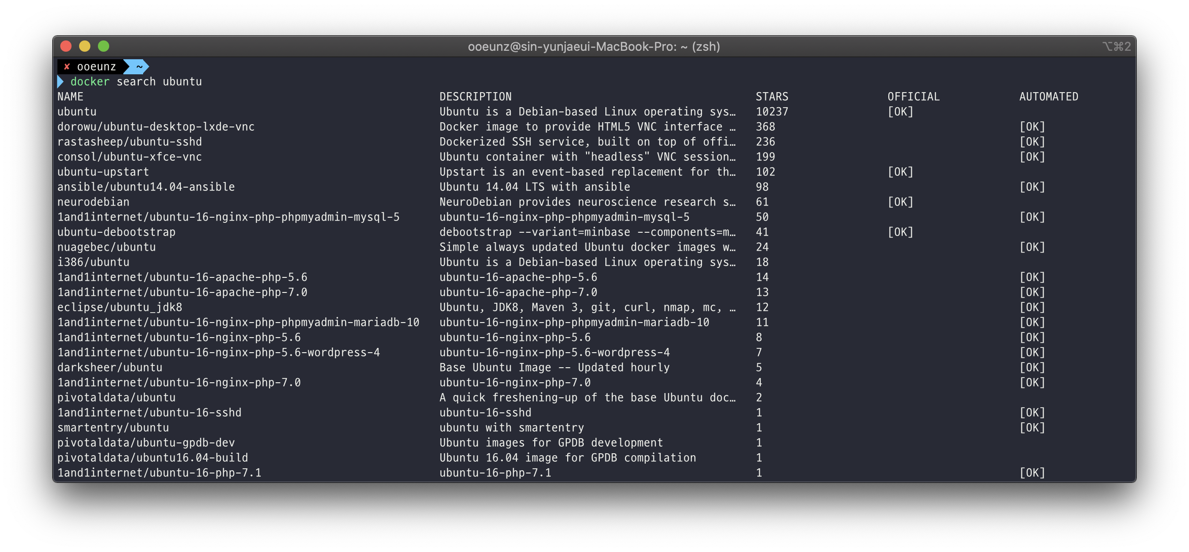Click the AUTOMATED column header
The image size is (1189, 552).
coord(1048,97)
